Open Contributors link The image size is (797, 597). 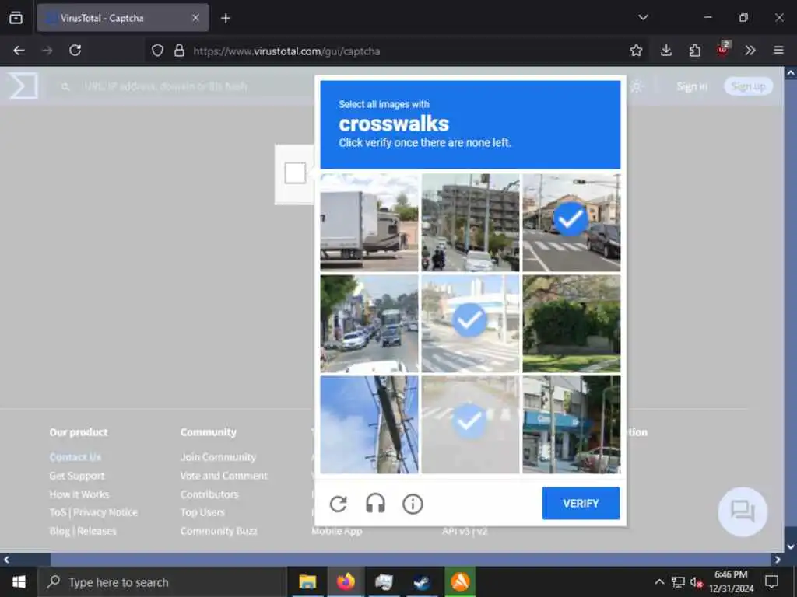209,494
